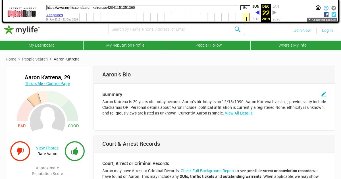Click the Log In link
This screenshot has width=341, height=179.
(327, 30)
